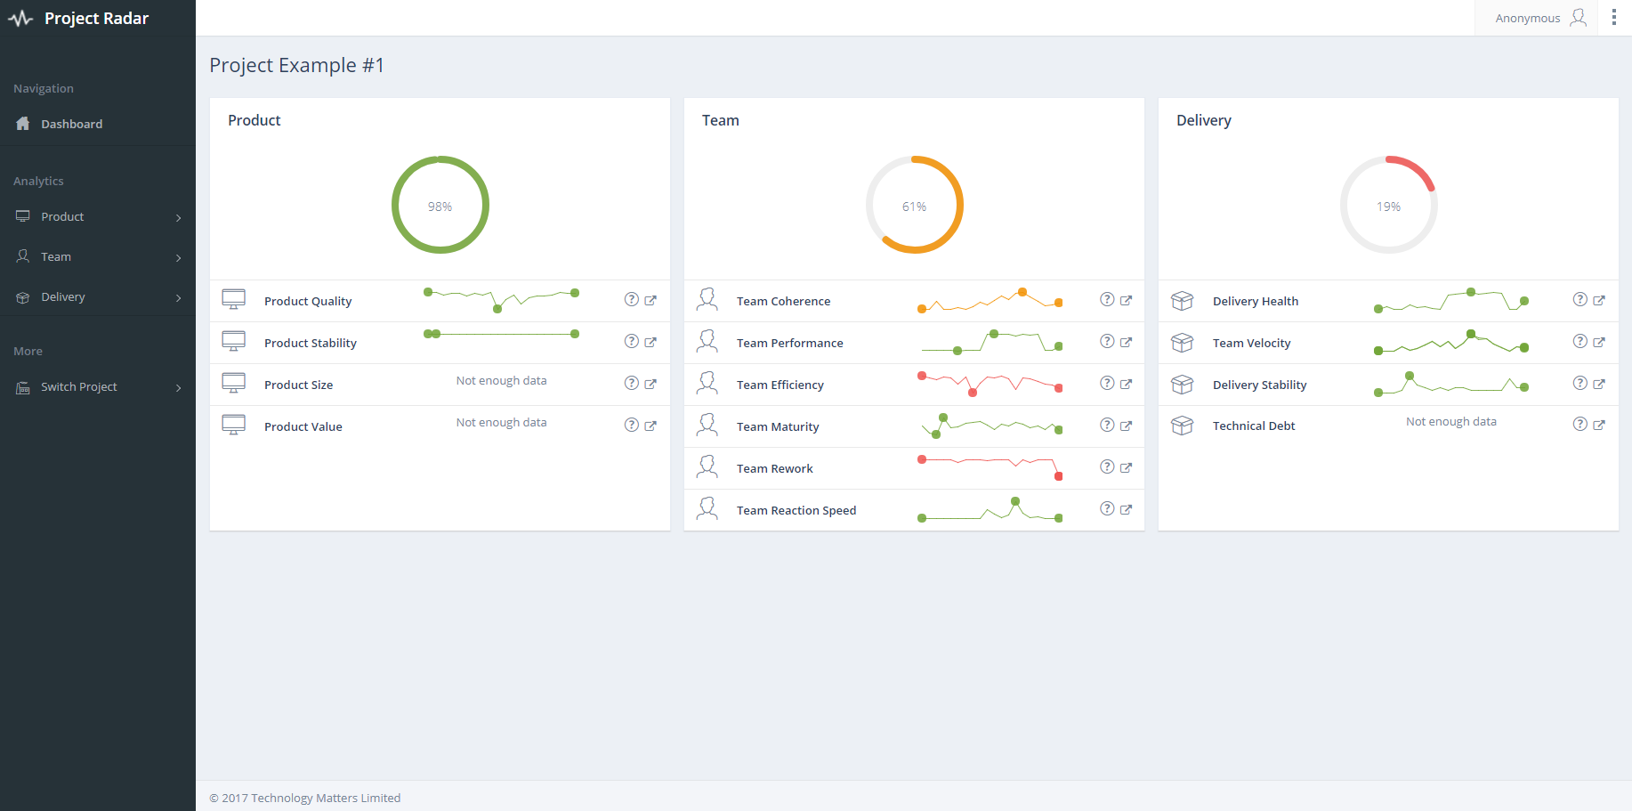Click help icon for Product Quality
1632x811 pixels.
point(632,300)
